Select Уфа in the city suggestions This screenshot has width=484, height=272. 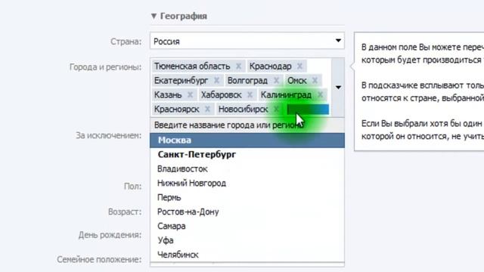(x=247, y=240)
